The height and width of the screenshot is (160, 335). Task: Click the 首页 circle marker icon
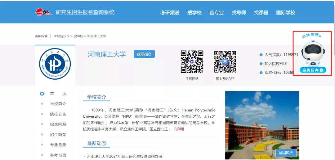pyautogui.click(x=42, y=94)
